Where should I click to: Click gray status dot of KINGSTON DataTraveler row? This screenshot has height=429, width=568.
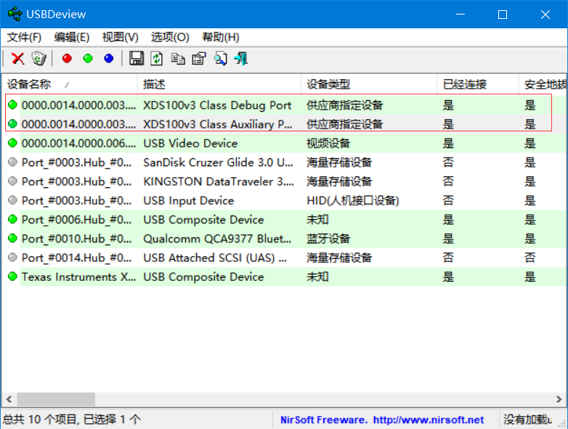12,181
